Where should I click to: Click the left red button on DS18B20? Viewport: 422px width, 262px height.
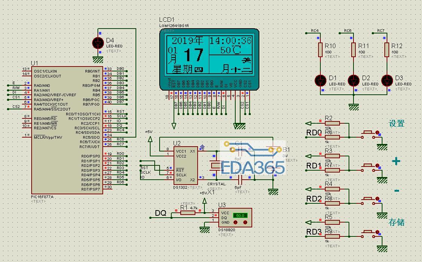pos(236,222)
